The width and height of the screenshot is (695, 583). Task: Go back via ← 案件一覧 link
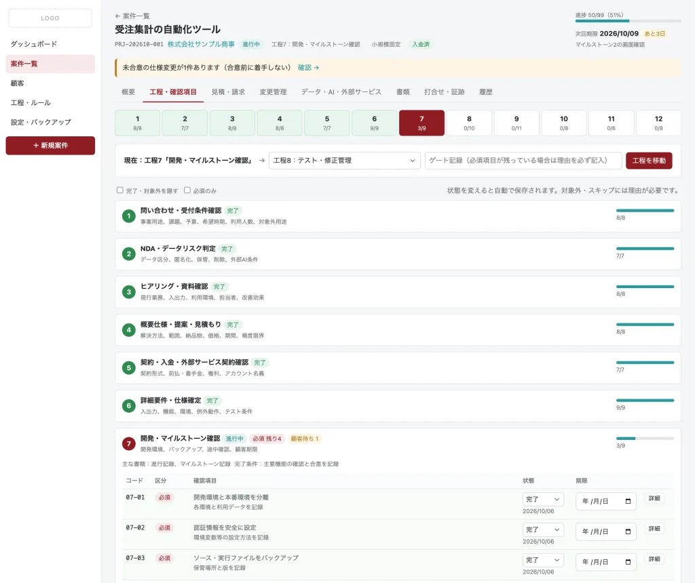pyautogui.click(x=132, y=16)
